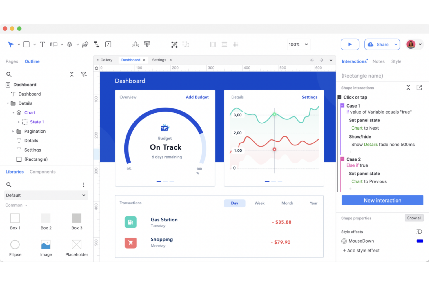Click the Share button
This screenshot has height=286, width=429.
click(379, 44)
